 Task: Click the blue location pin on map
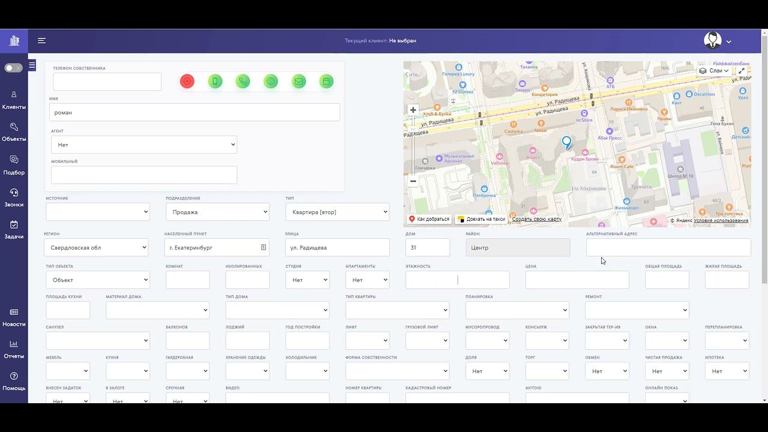[566, 143]
